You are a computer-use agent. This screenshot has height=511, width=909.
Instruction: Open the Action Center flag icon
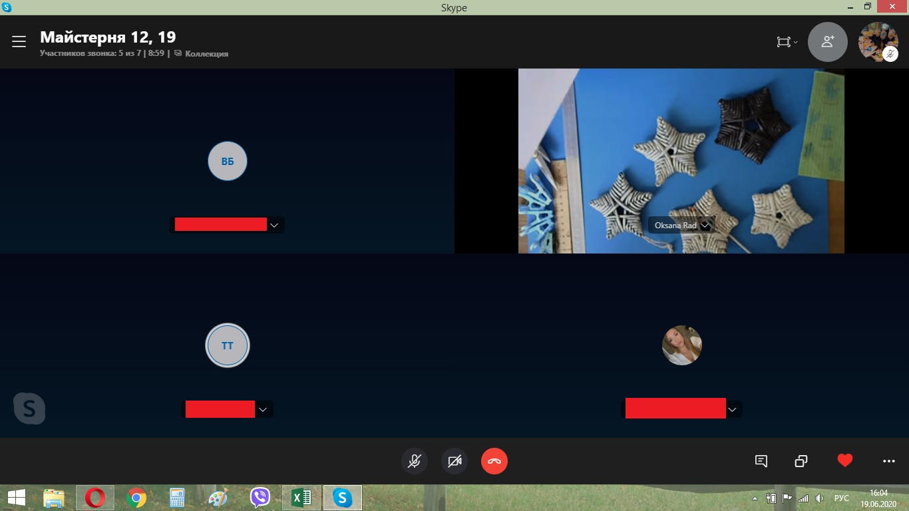pos(787,498)
